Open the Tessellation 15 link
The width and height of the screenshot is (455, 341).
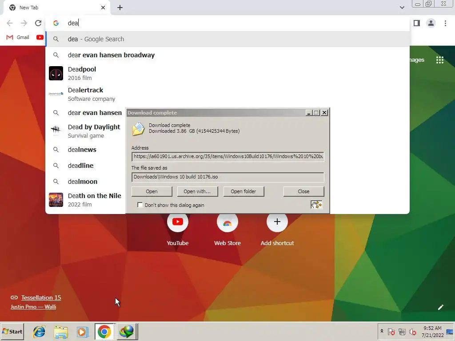[x=41, y=297]
